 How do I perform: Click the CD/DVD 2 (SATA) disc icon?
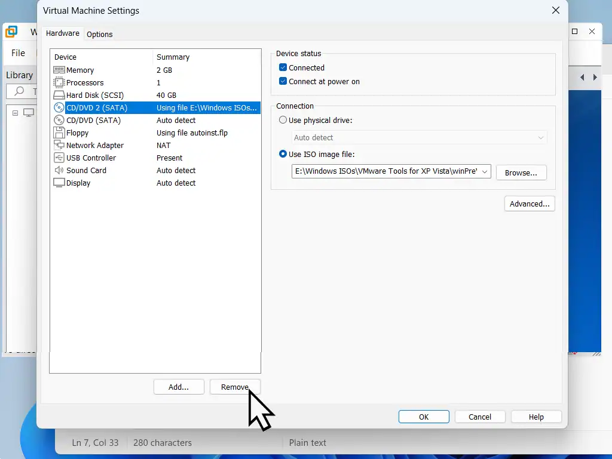[x=59, y=107]
